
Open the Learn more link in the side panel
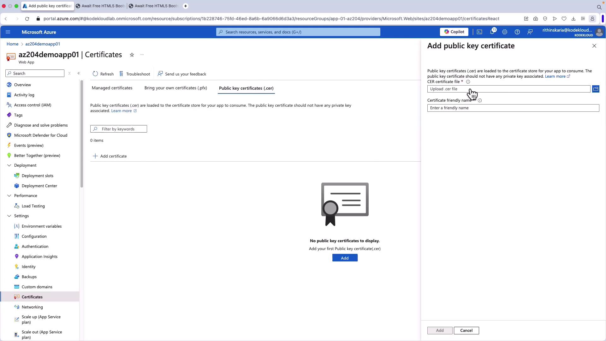pos(555,76)
